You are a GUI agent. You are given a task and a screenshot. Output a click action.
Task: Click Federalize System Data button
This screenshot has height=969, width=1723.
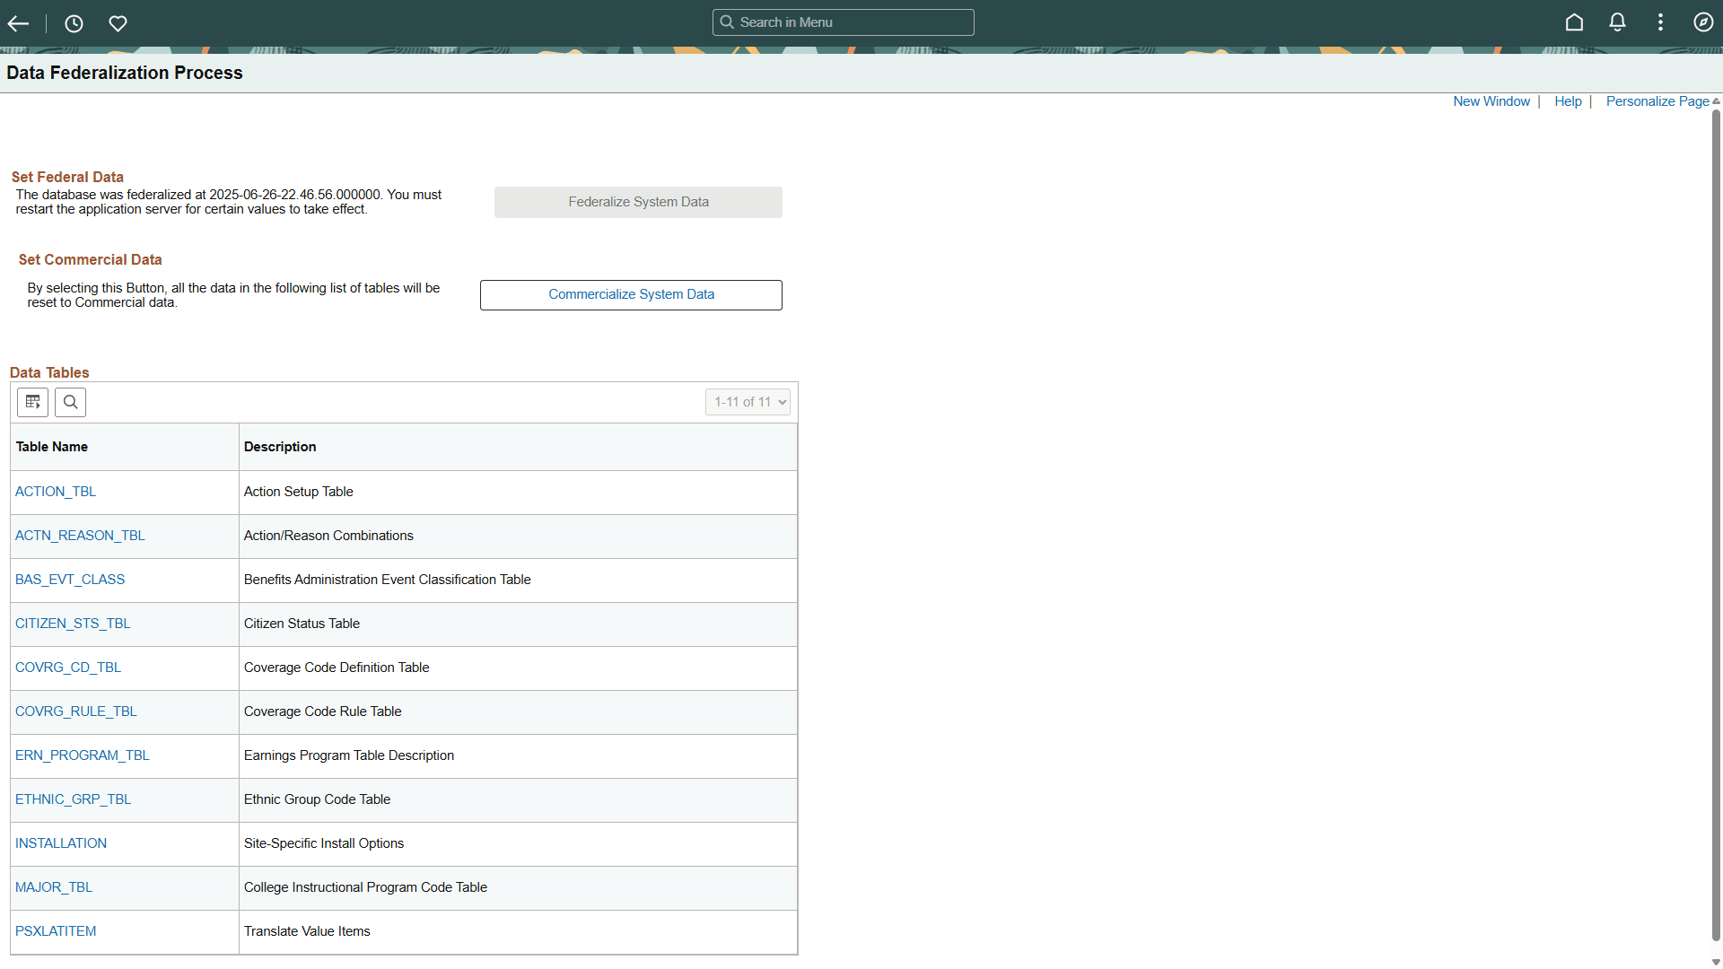[638, 202]
